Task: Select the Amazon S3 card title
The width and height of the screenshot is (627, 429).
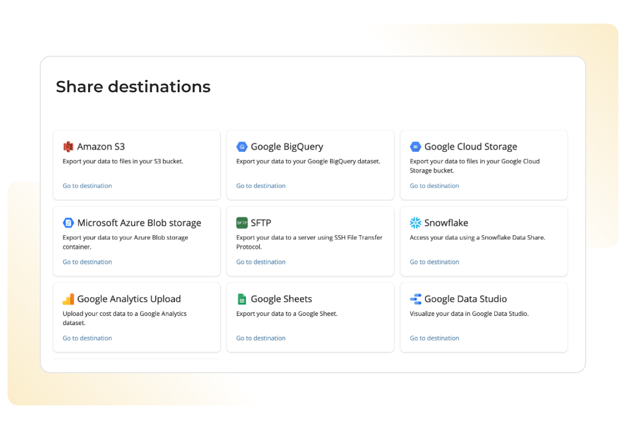Action: [x=101, y=146]
